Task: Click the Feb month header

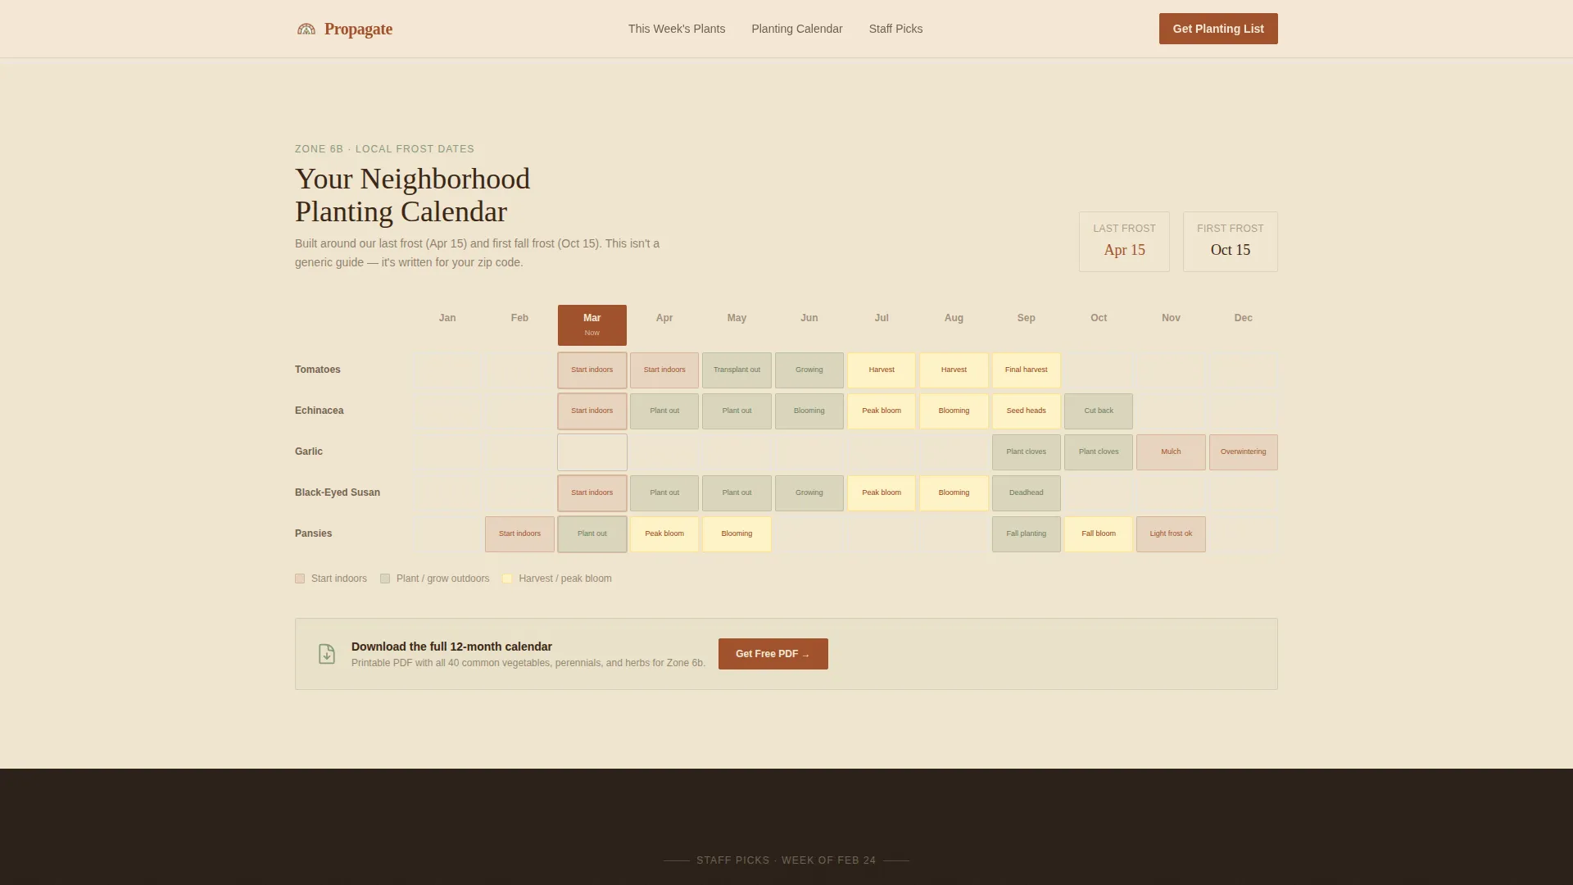Action: pos(519,318)
